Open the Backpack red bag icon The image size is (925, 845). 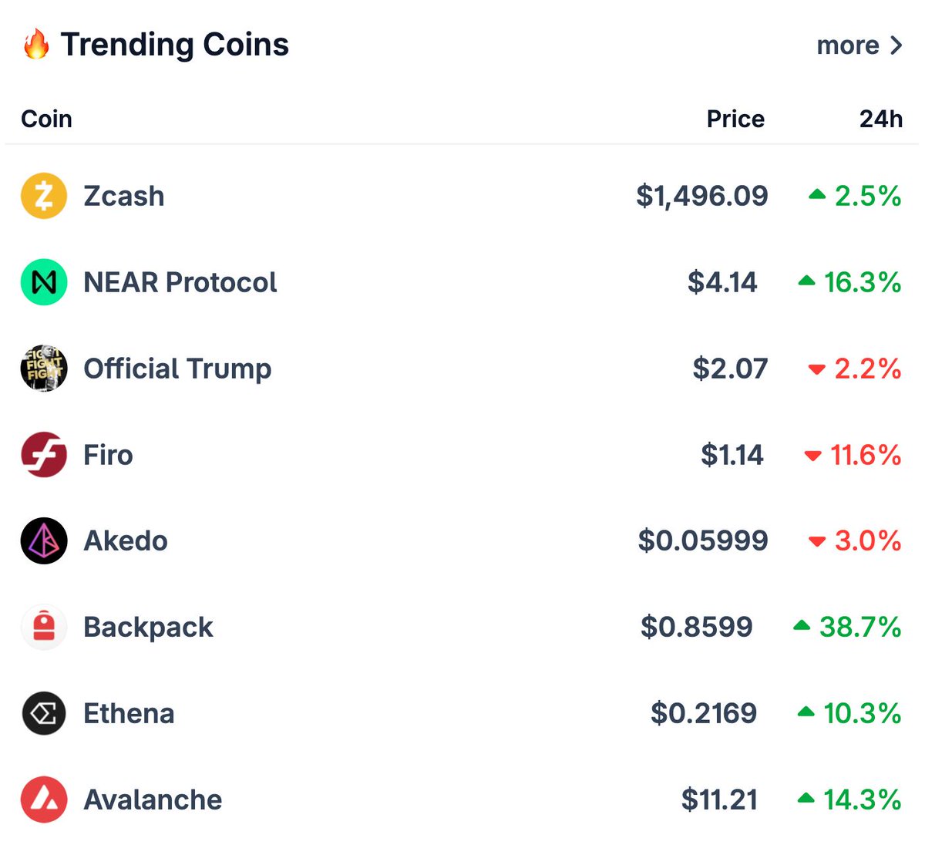click(x=44, y=627)
